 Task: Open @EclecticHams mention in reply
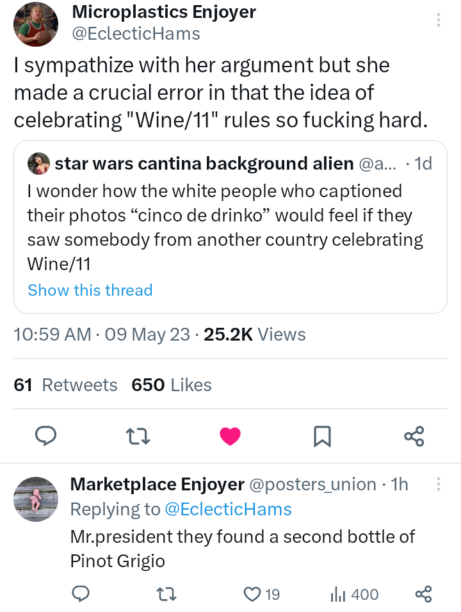pos(228,509)
